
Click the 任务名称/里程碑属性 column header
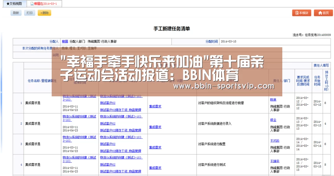coord(42,81)
